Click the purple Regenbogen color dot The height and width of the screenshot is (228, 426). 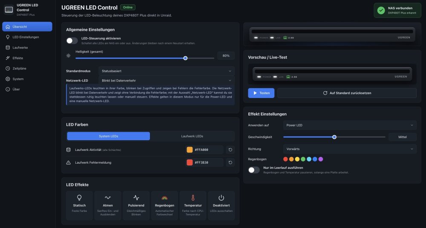pos(321,159)
